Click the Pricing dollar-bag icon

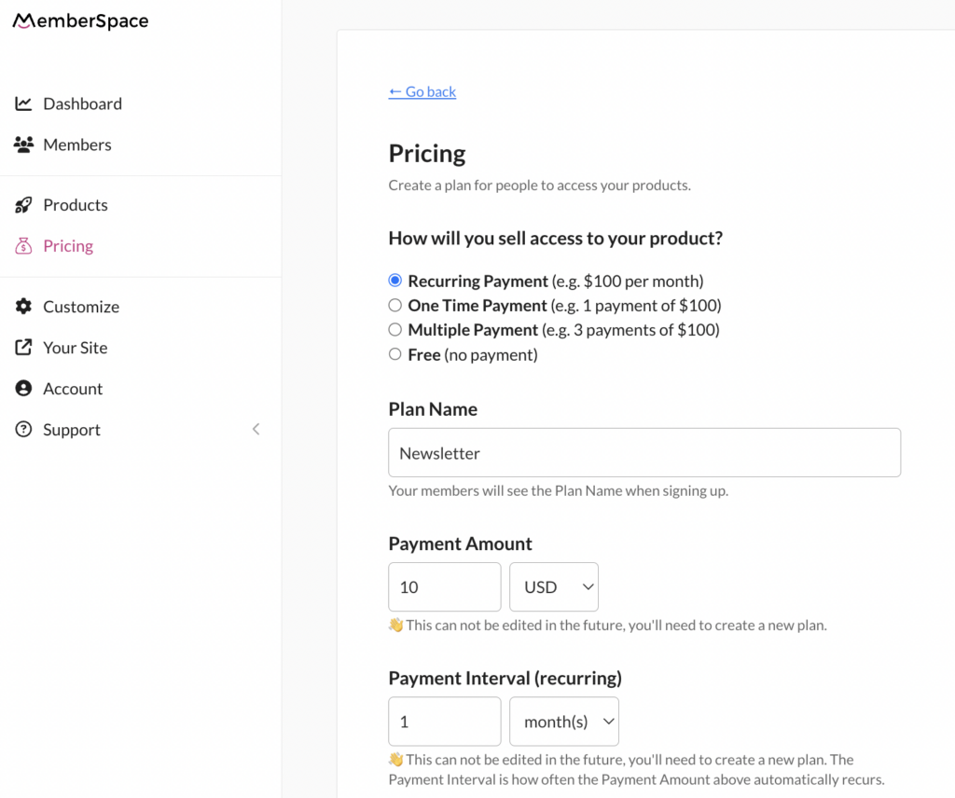point(24,245)
